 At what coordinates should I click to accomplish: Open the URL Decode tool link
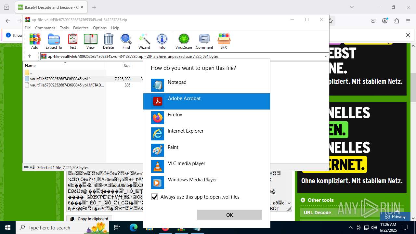(317, 213)
